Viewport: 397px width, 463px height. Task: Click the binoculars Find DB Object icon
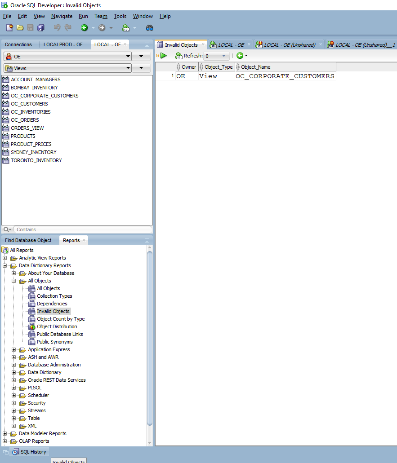149,28
